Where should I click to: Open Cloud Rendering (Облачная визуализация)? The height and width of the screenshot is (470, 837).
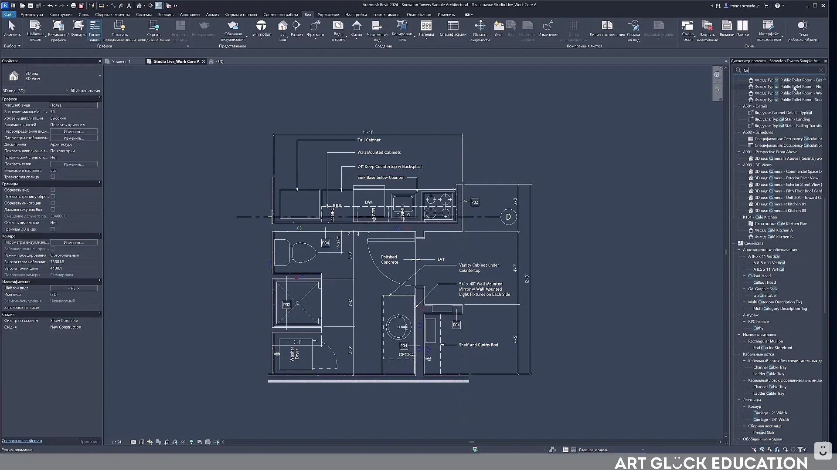click(233, 30)
